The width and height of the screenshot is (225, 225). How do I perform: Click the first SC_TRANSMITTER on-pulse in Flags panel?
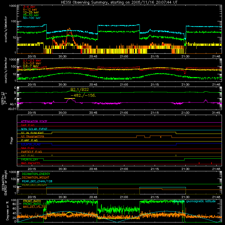pos(141,136)
